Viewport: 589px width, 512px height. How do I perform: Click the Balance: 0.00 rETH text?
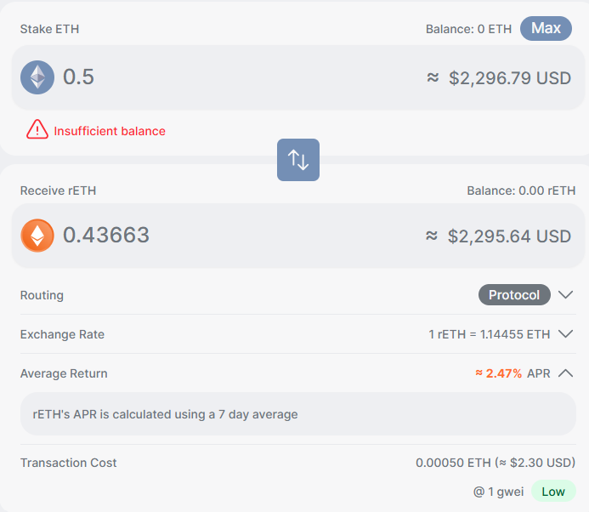coord(521,191)
